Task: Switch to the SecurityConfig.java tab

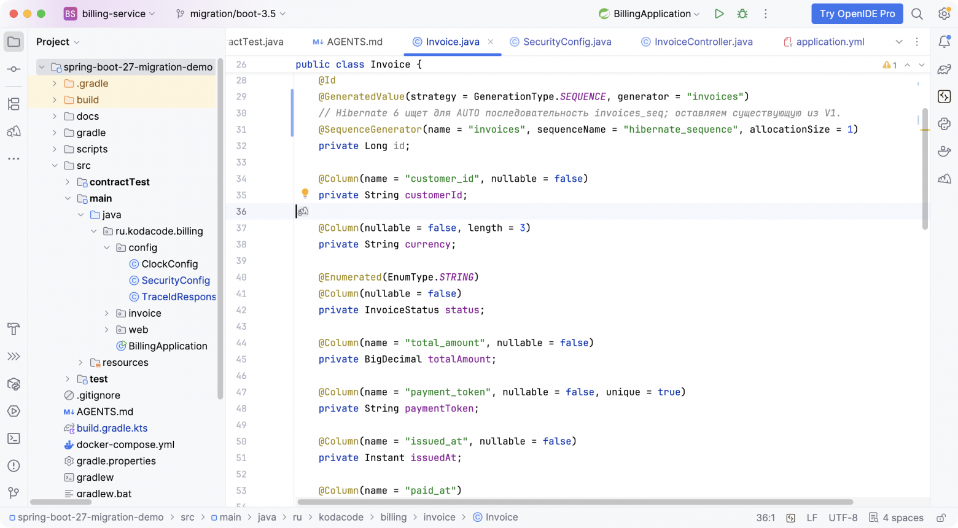Action: click(x=561, y=42)
